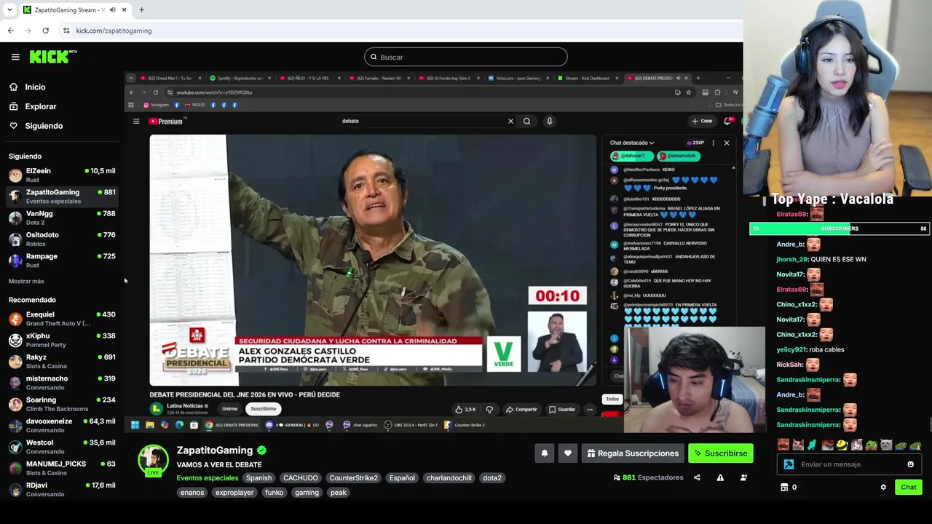Click the green Suscribirse button
The width and height of the screenshot is (932, 524).
click(x=720, y=453)
